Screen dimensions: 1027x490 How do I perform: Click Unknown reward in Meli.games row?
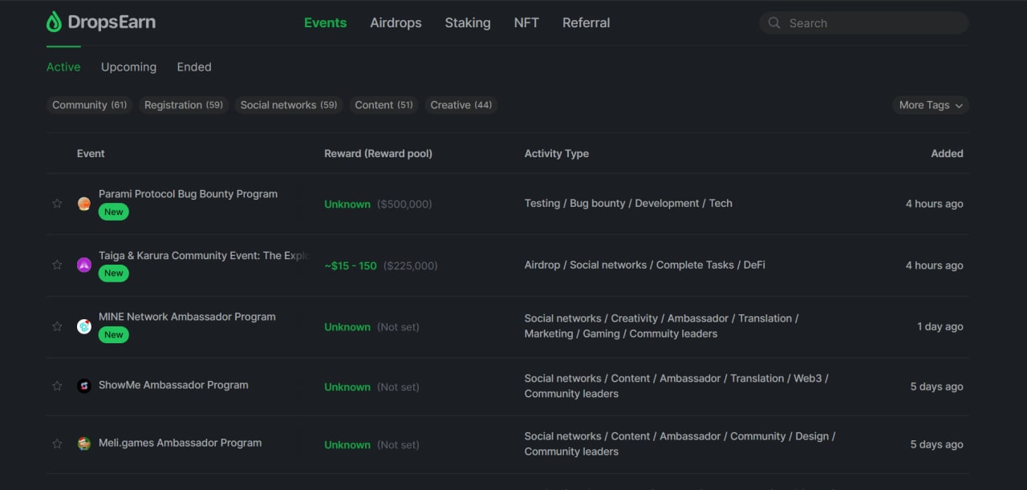click(x=347, y=445)
